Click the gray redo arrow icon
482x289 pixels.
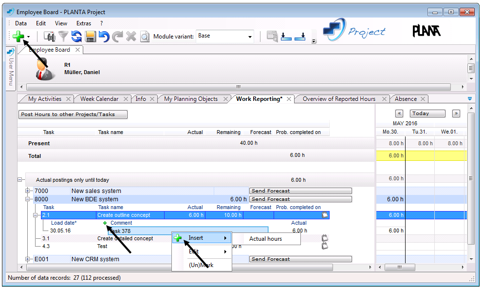coord(117,37)
